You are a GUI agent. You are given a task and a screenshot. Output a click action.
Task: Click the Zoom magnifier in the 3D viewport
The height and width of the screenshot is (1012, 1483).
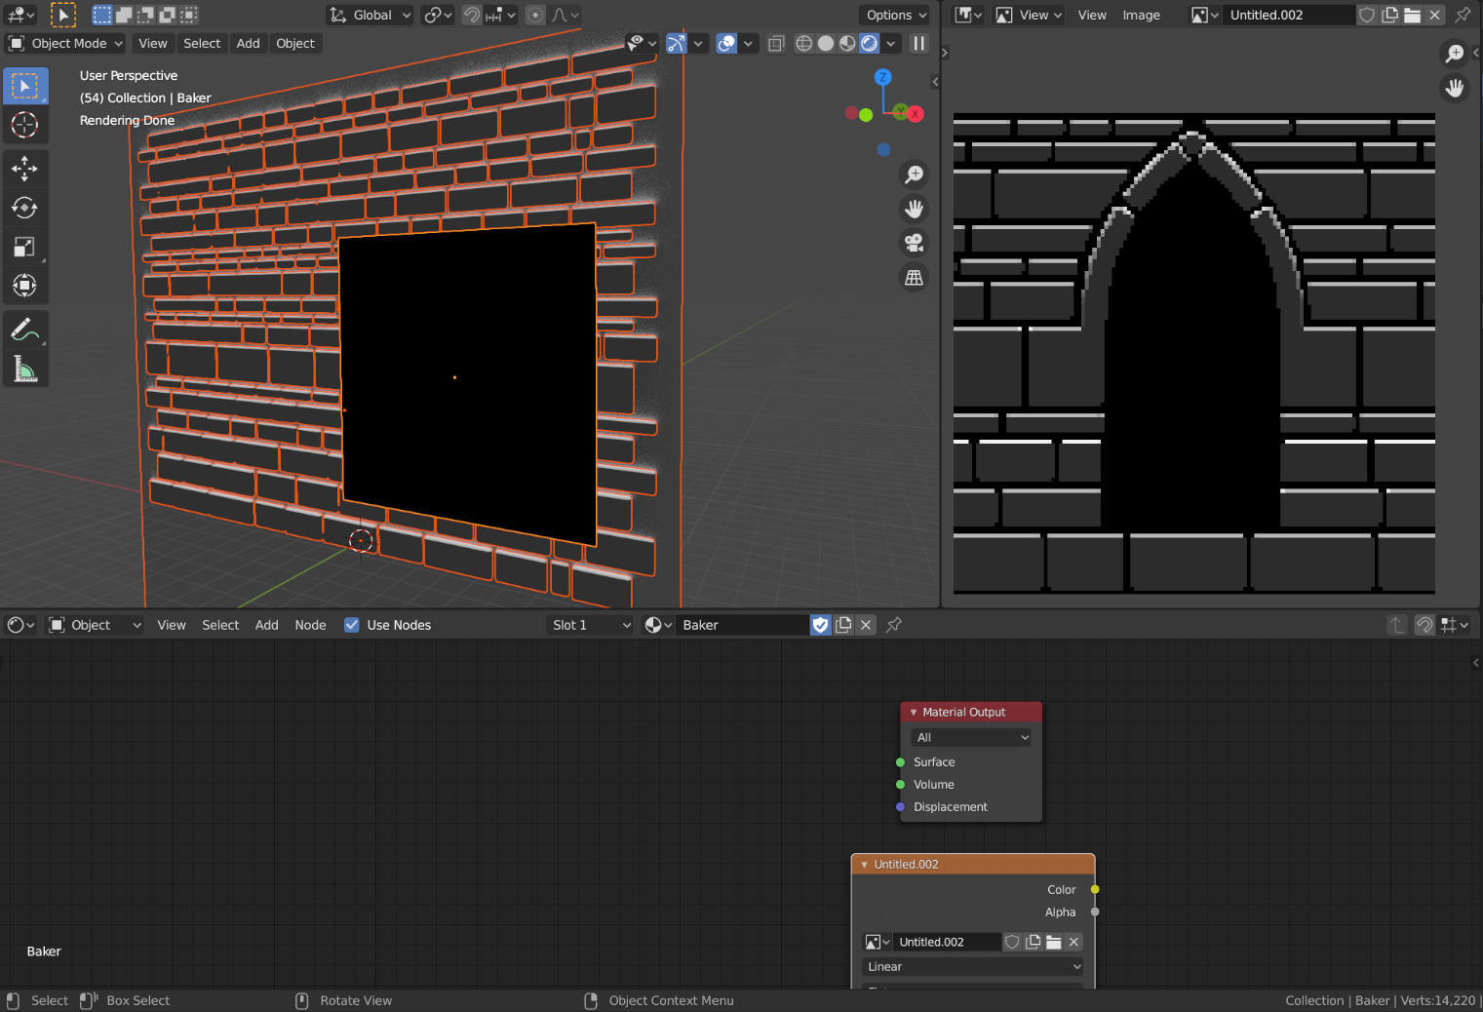point(914,175)
